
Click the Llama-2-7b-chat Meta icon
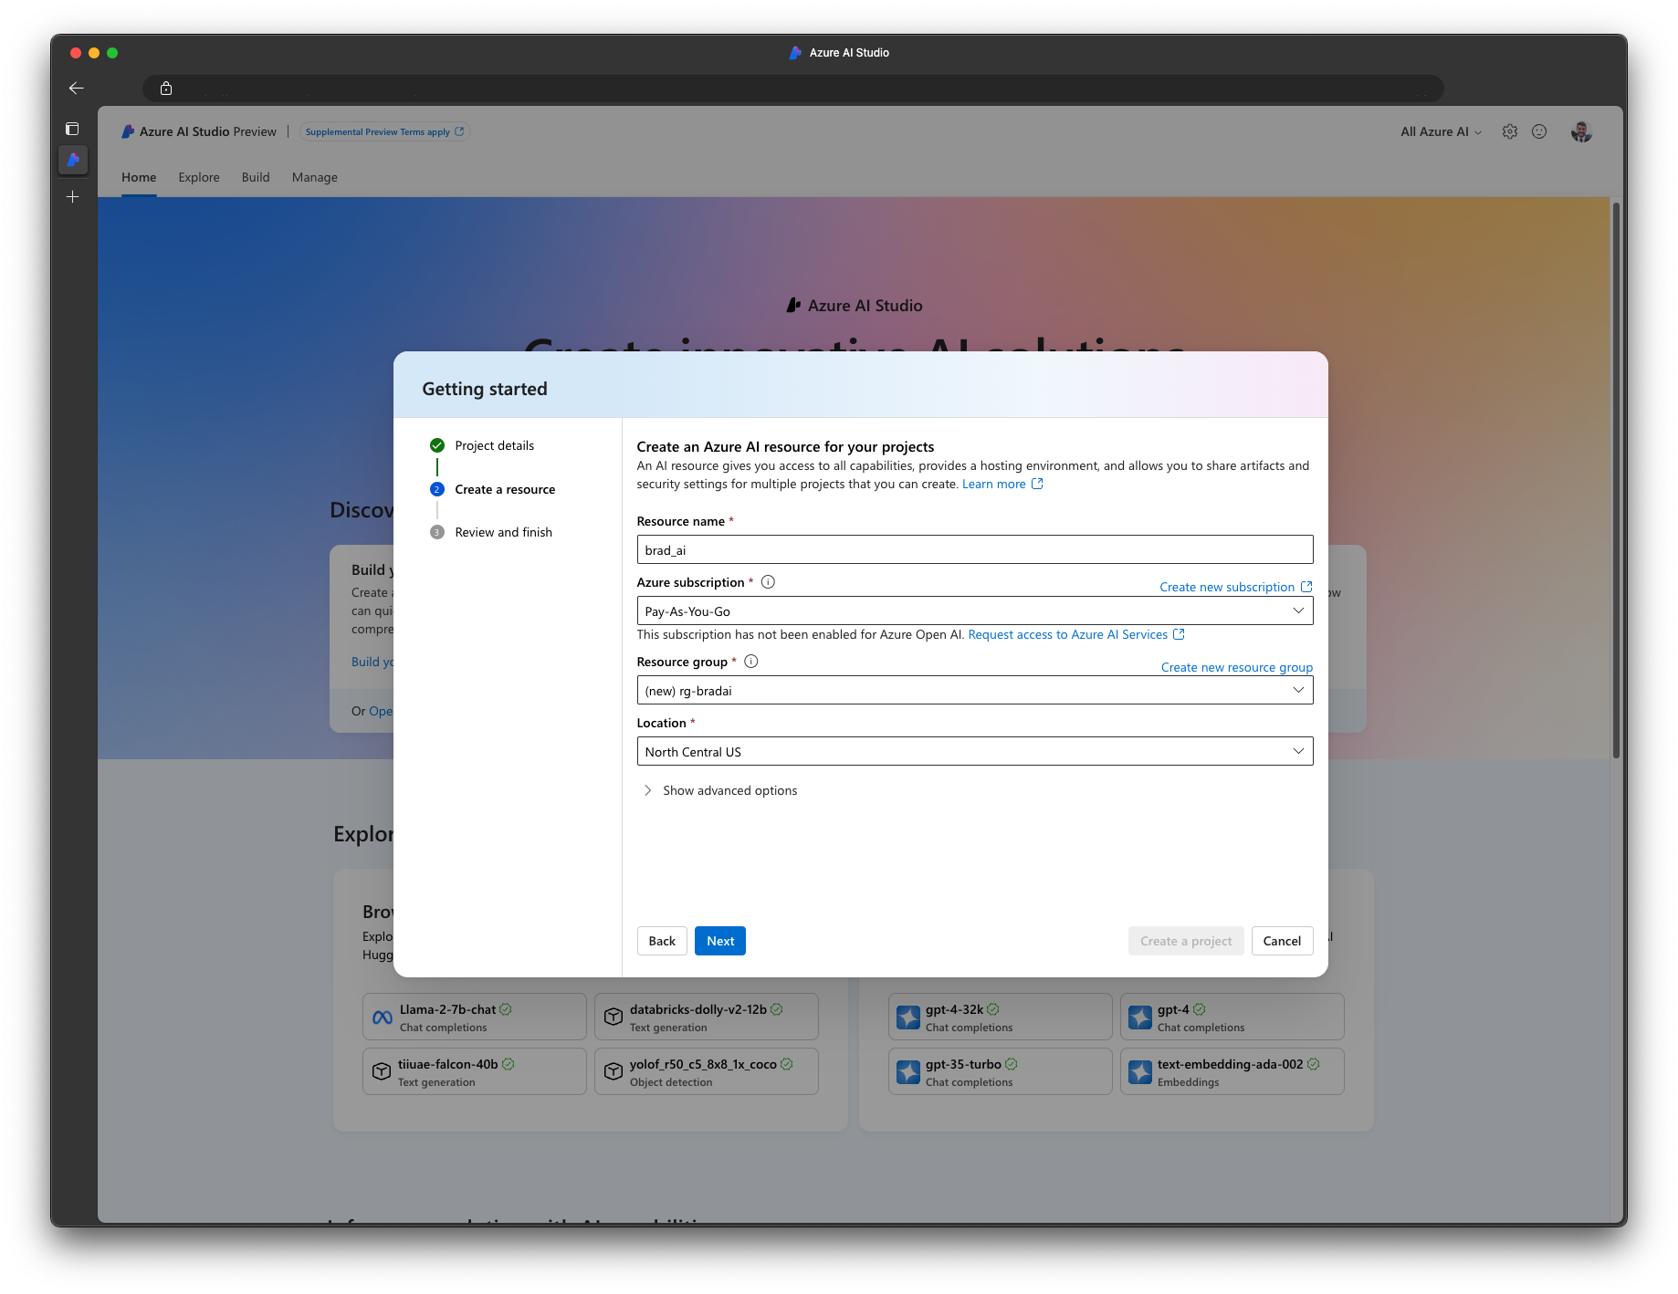[x=383, y=1017]
